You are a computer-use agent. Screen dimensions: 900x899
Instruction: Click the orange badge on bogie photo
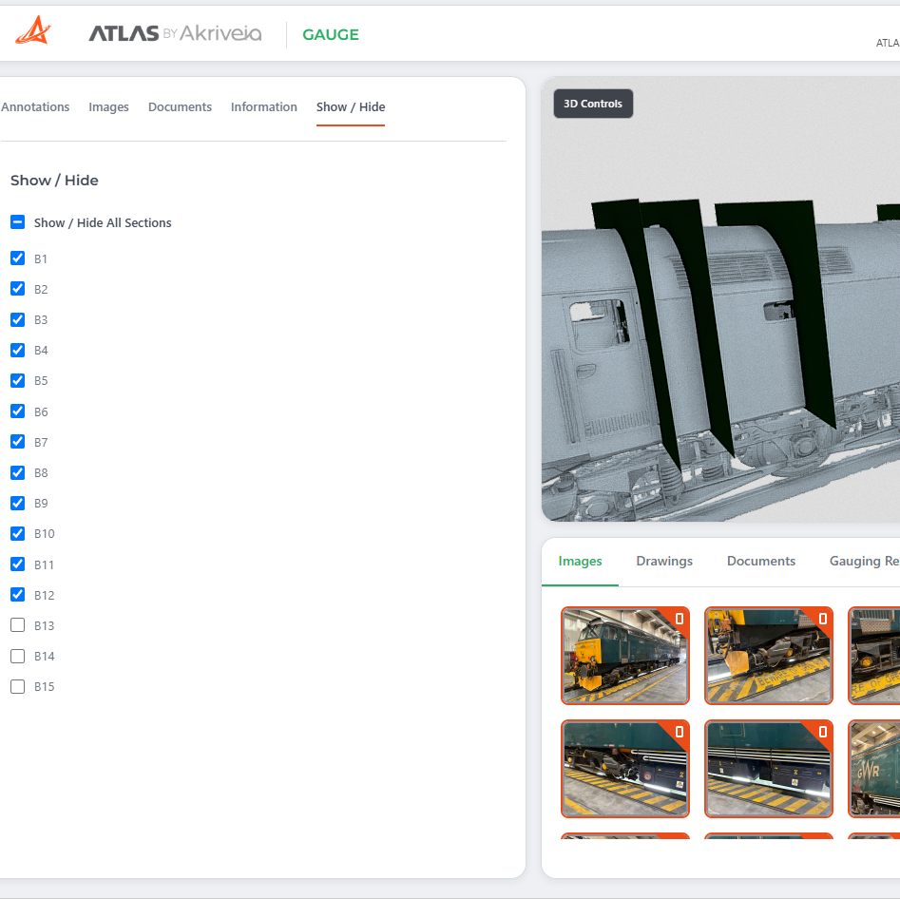tap(679, 732)
